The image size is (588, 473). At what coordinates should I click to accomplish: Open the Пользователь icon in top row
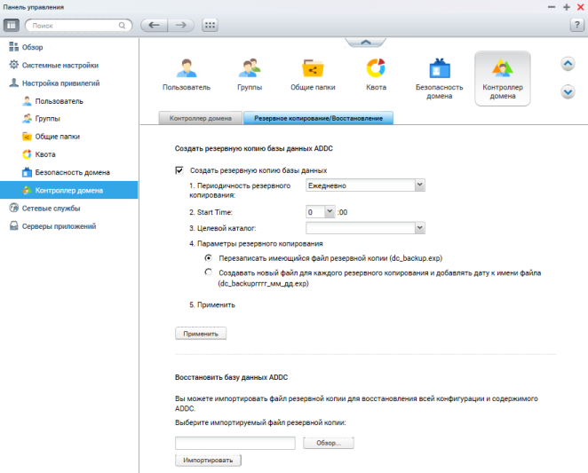[187, 75]
